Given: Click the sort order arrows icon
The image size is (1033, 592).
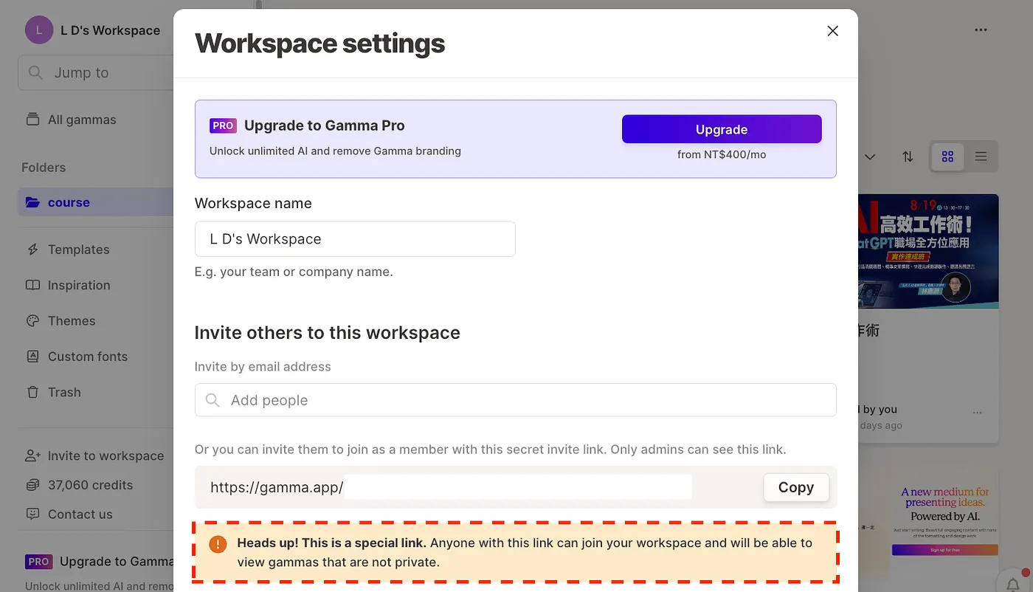Looking at the screenshot, I should tap(908, 156).
